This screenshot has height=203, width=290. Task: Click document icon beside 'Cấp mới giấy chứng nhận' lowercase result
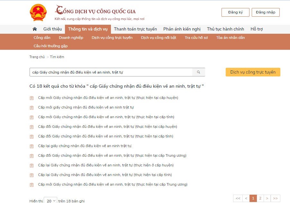[32, 108]
